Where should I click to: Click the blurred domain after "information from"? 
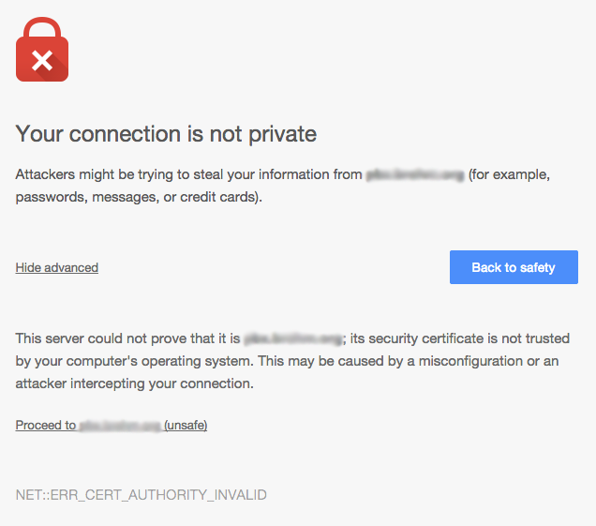click(415, 175)
